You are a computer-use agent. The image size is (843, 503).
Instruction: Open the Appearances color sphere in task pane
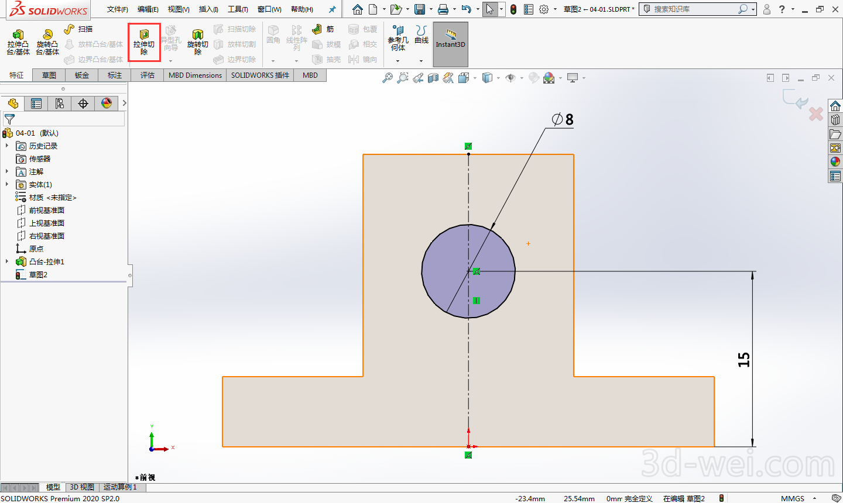pos(835,162)
